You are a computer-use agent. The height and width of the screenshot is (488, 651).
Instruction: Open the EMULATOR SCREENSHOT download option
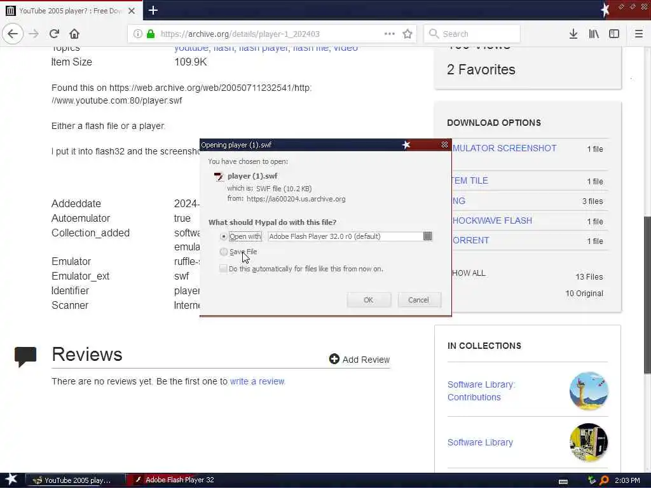(504, 148)
